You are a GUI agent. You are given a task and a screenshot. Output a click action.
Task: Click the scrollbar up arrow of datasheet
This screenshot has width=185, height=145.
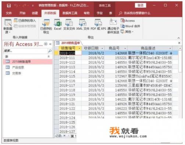(180, 48)
